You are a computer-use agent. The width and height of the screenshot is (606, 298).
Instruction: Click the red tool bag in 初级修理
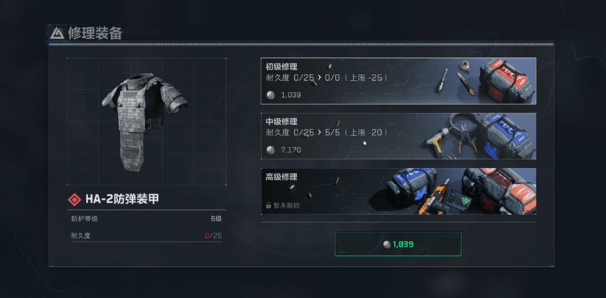507,81
